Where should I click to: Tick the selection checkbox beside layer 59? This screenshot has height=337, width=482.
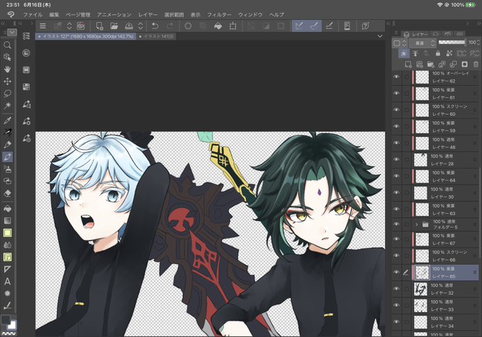(x=406, y=126)
